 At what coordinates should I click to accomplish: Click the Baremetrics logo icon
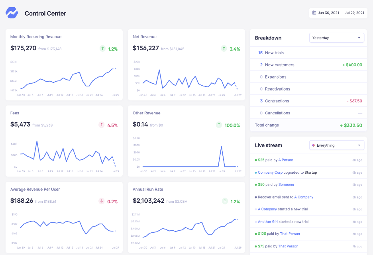12,13
